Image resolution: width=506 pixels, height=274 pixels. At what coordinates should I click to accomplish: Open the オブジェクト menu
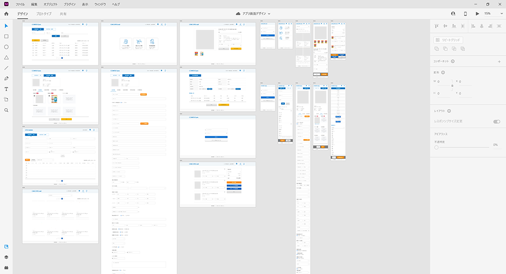[50, 4]
